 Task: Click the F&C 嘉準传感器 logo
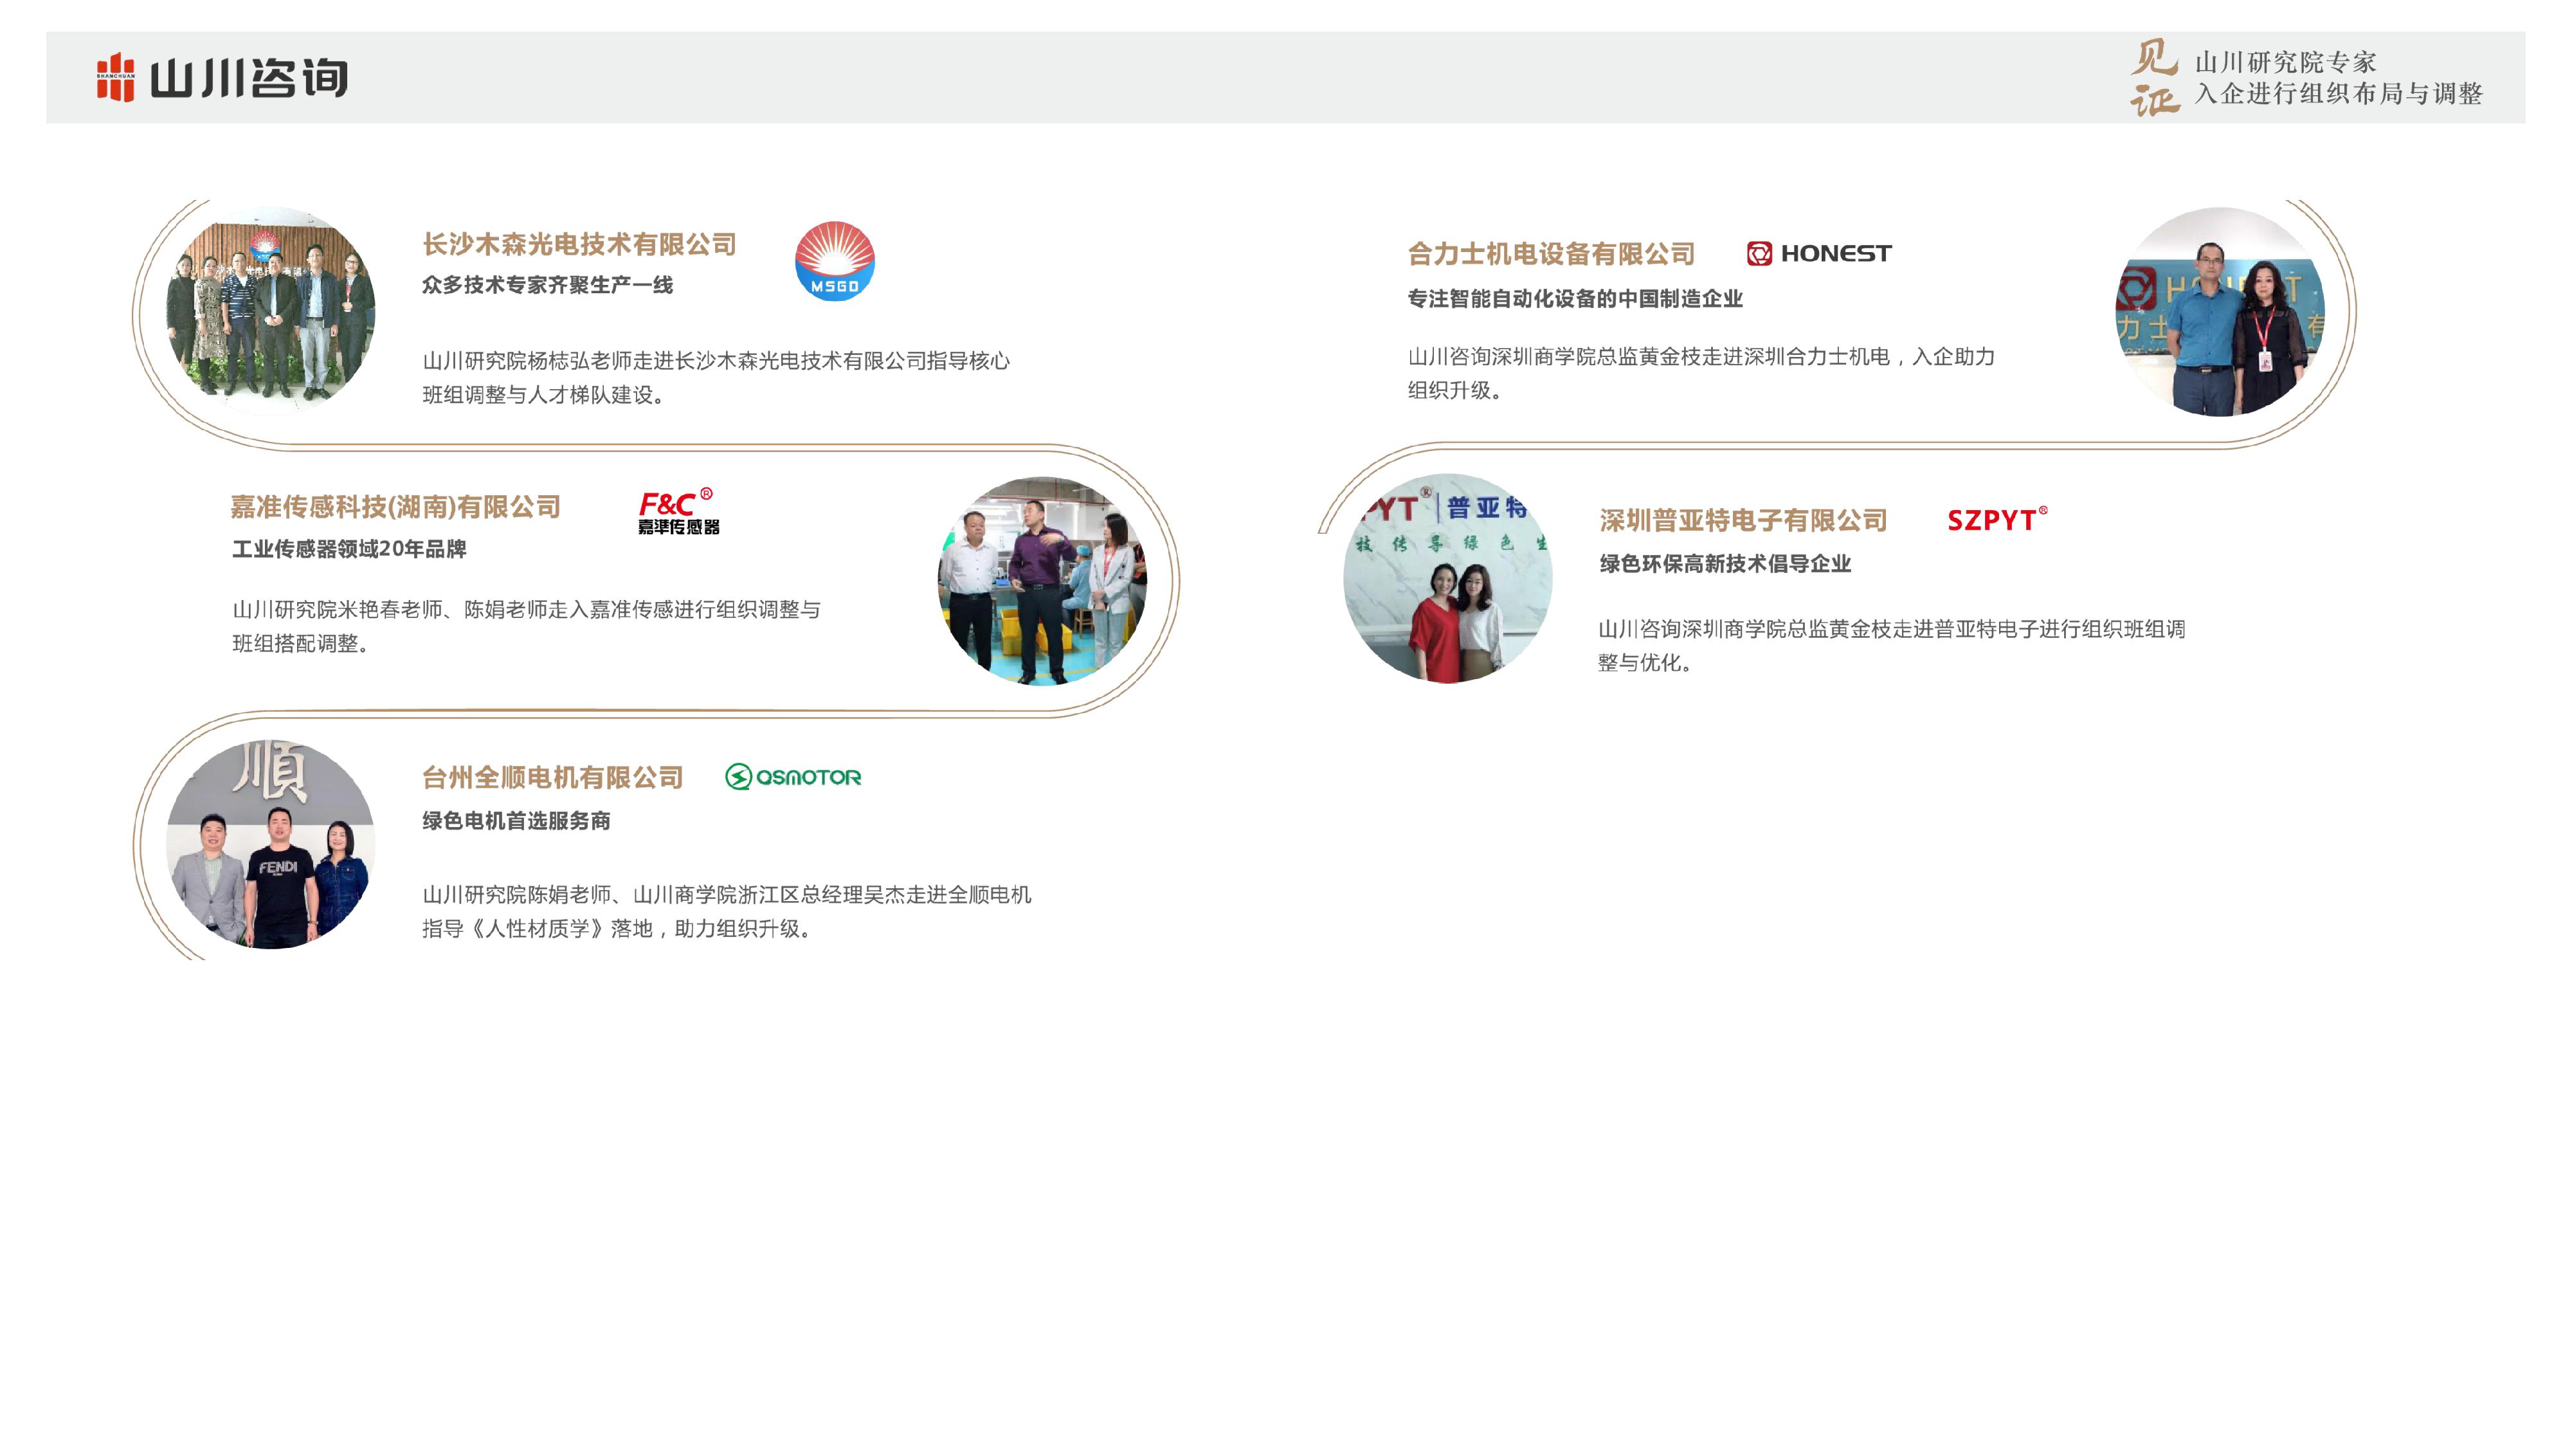[678, 511]
